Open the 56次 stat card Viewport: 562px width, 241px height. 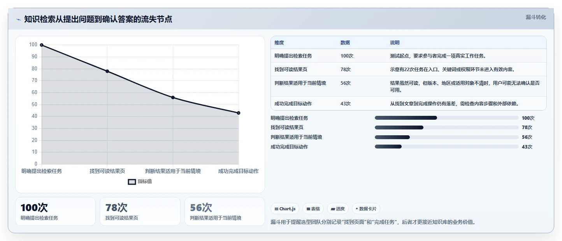pos(225,211)
